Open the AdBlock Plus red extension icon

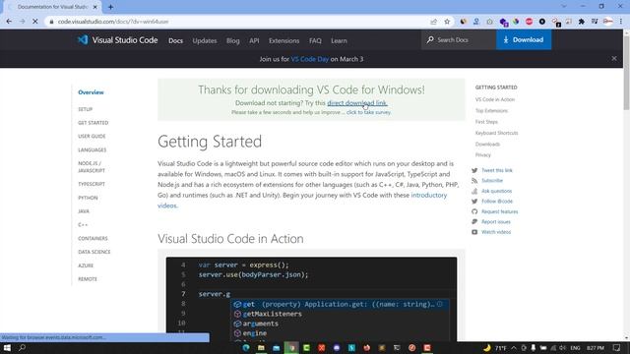click(x=530, y=22)
